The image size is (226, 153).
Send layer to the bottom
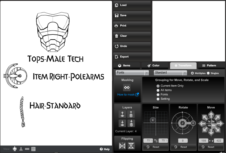tap(131, 123)
